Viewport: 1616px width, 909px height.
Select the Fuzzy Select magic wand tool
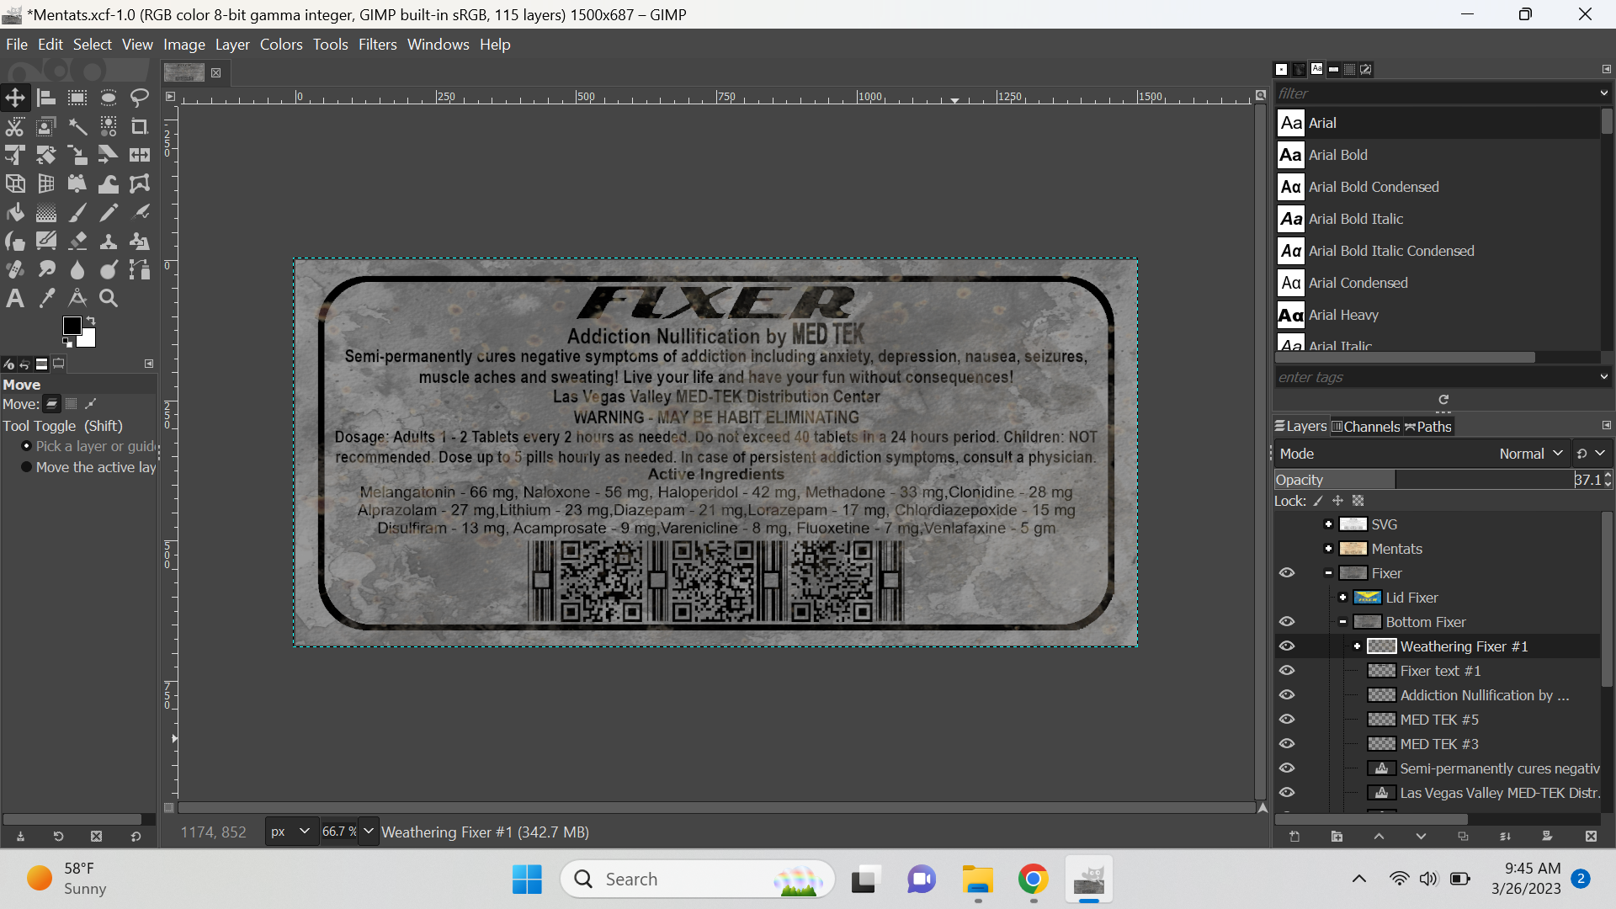pyautogui.click(x=77, y=126)
